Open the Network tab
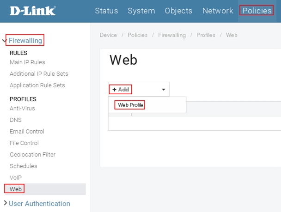 pyautogui.click(x=218, y=11)
